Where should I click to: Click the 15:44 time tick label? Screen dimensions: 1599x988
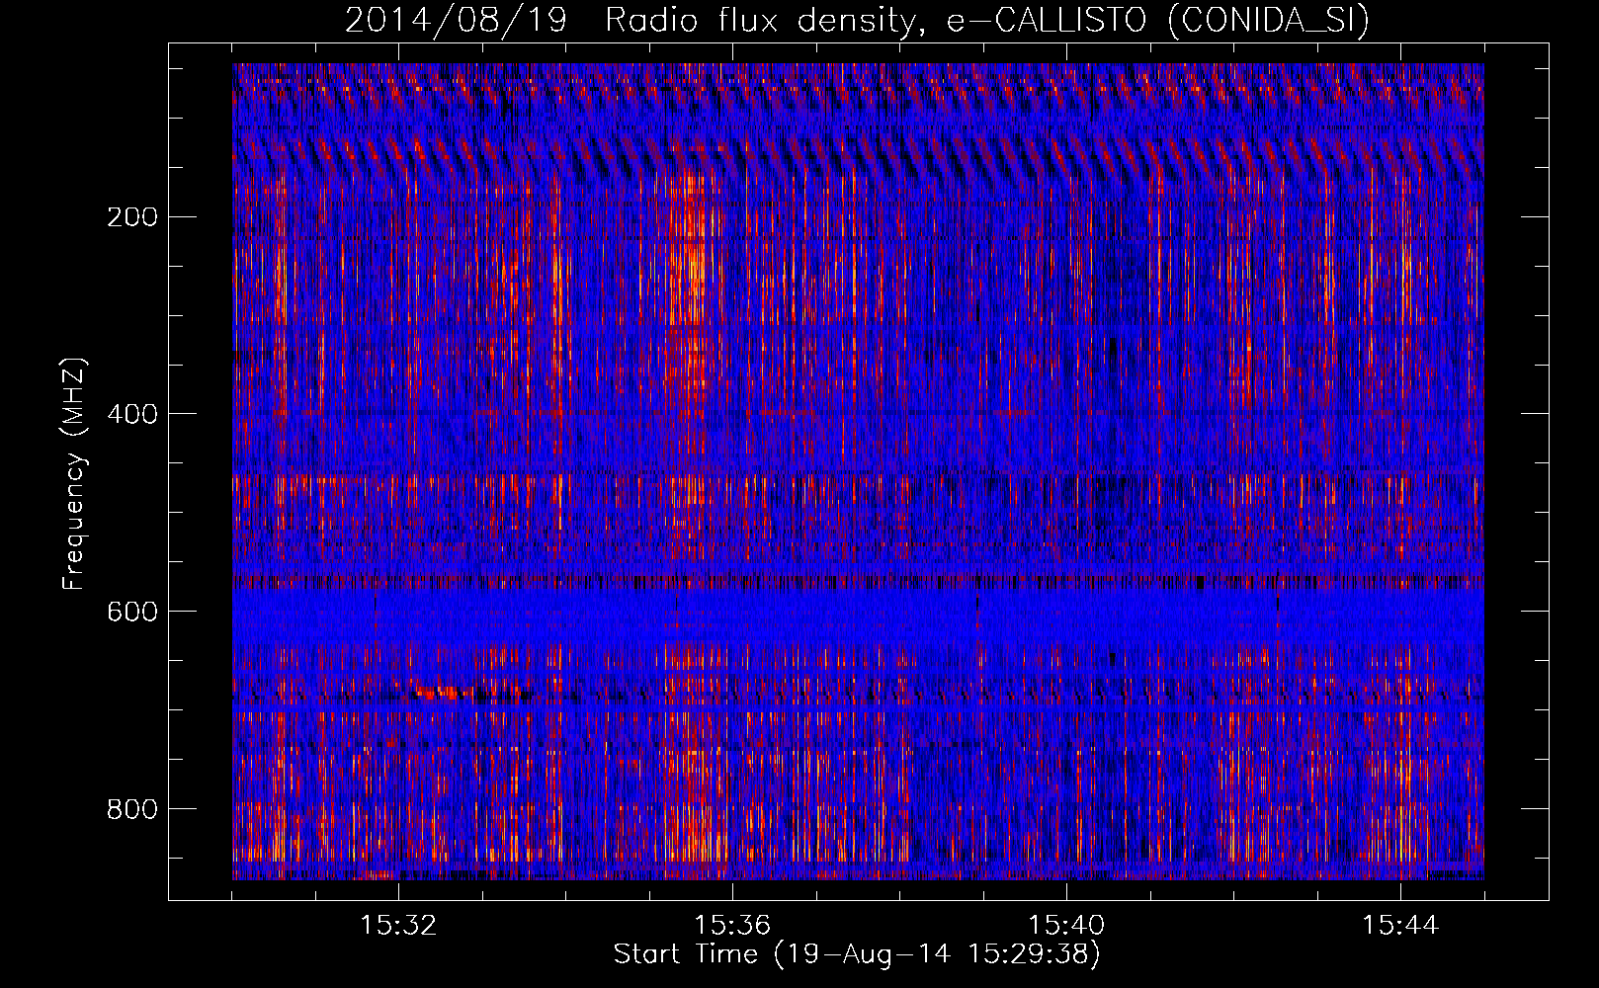point(1400,926)
